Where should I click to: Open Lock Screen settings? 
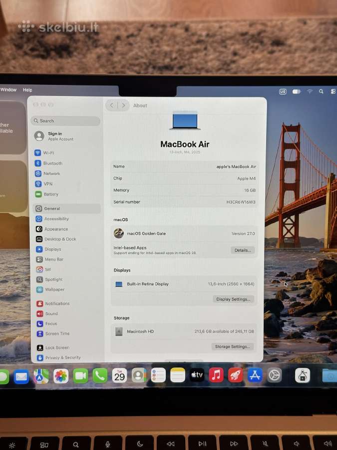pos(53,347)
